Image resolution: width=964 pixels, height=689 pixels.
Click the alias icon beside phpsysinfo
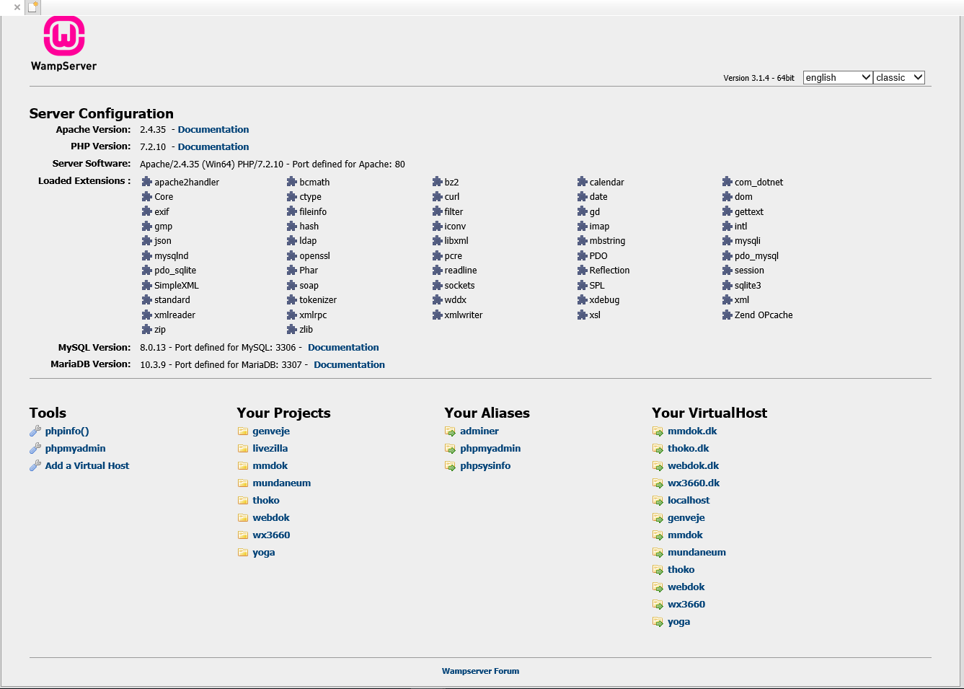pos(451,466)
